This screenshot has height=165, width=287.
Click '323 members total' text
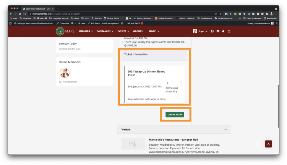[x=68, y=82]
